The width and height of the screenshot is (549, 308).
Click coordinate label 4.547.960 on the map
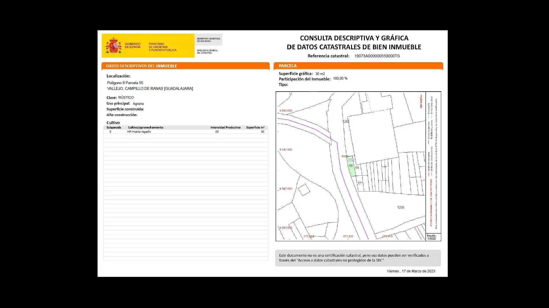[286, 189]
